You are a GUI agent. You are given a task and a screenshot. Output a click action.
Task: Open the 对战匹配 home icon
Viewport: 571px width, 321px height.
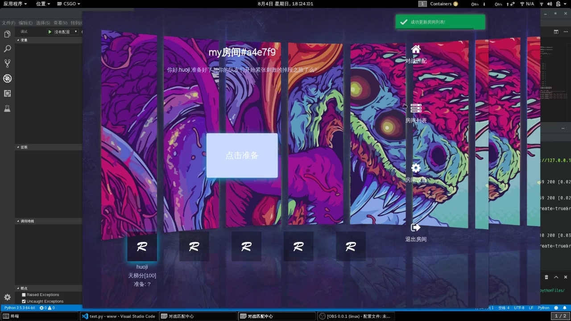pyautogui.click(x=416, y=49)
